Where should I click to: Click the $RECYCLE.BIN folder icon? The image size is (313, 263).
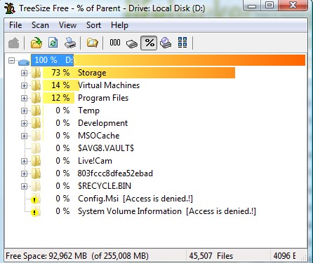coord(36,186)
